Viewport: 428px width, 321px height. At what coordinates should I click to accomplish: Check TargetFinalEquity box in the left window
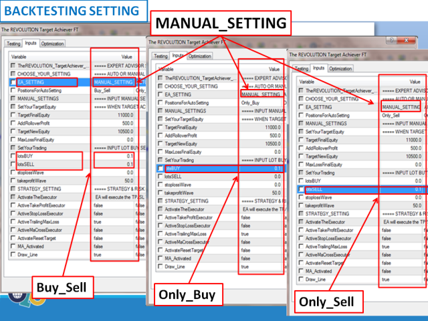pos(13,115)
